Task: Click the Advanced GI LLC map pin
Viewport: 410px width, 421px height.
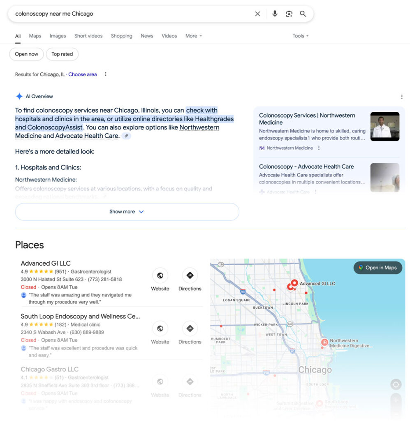Action: coord(294,283)
